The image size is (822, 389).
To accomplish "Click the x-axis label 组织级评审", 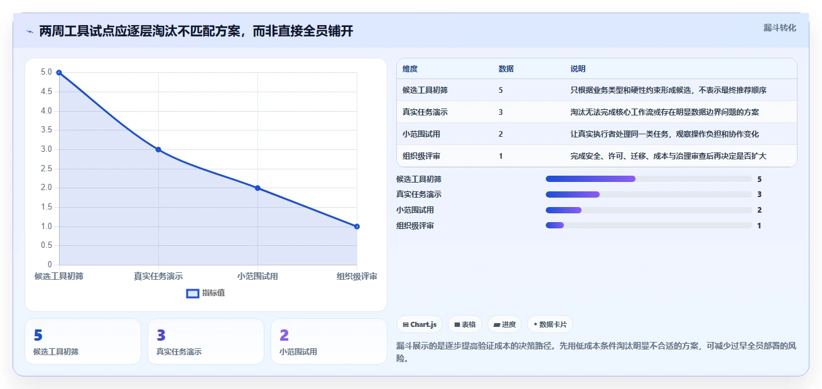I will coord(357,276).
